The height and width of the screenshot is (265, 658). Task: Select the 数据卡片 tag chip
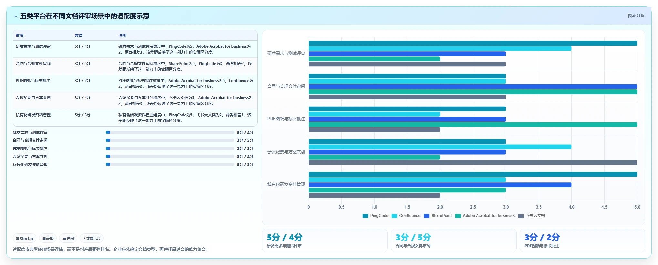click(92, 238)
